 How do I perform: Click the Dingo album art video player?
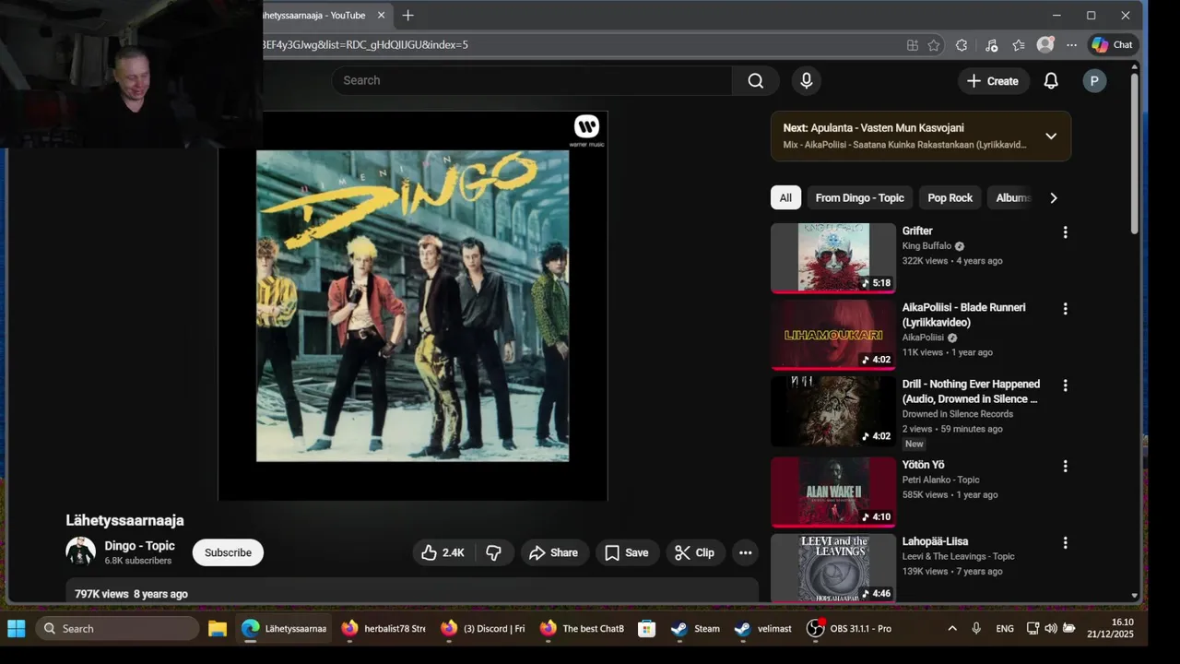click(413, 306)
